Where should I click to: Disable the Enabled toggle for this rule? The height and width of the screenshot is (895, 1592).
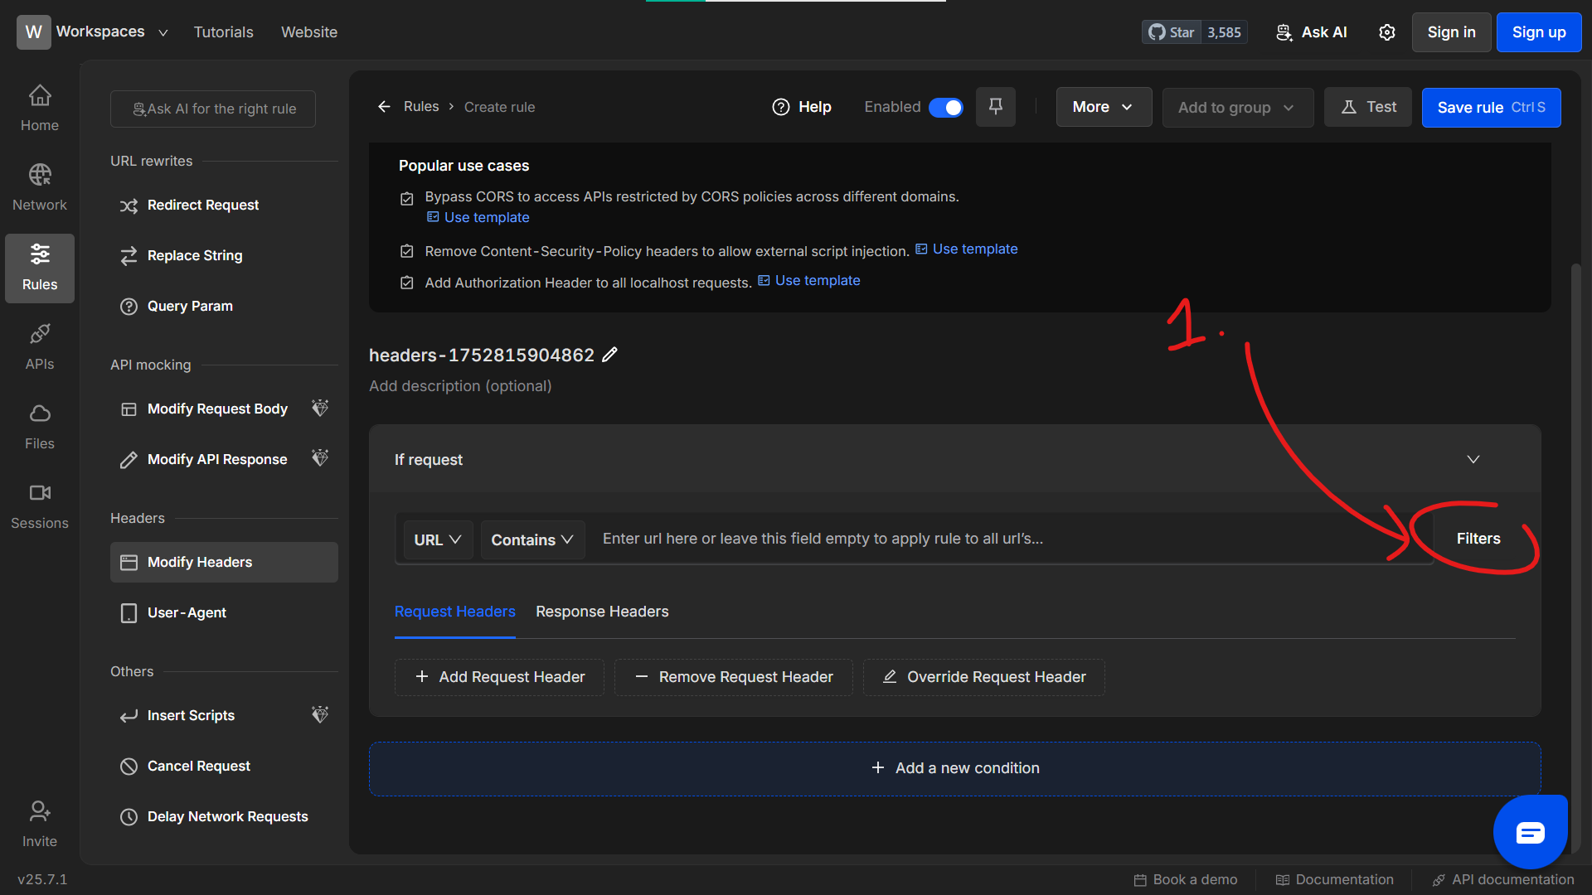(945, 107)
